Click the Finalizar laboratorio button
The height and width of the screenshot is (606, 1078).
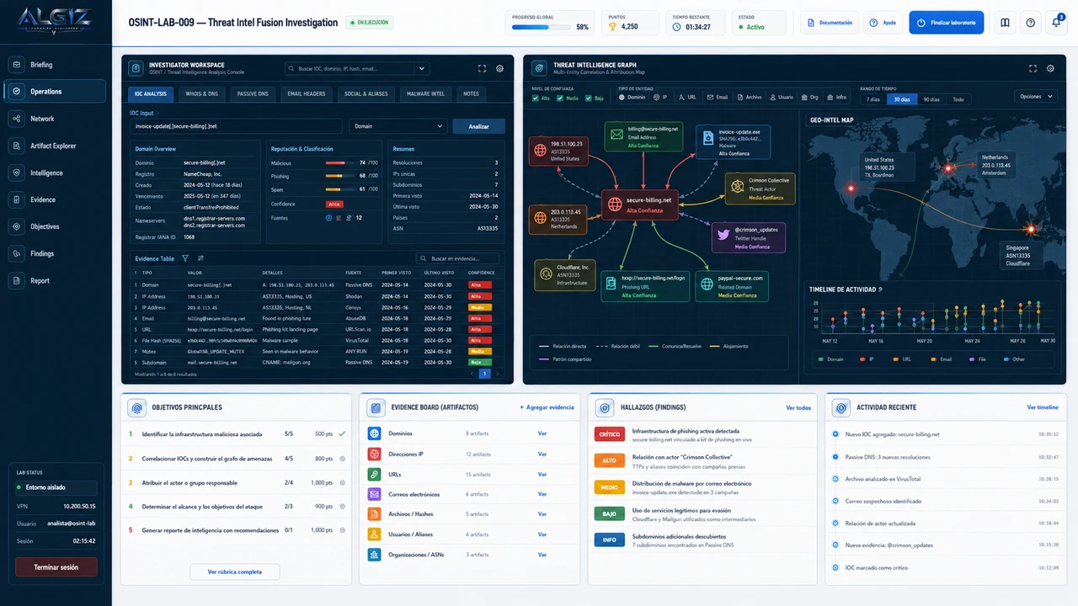click(x=946, y=23)
